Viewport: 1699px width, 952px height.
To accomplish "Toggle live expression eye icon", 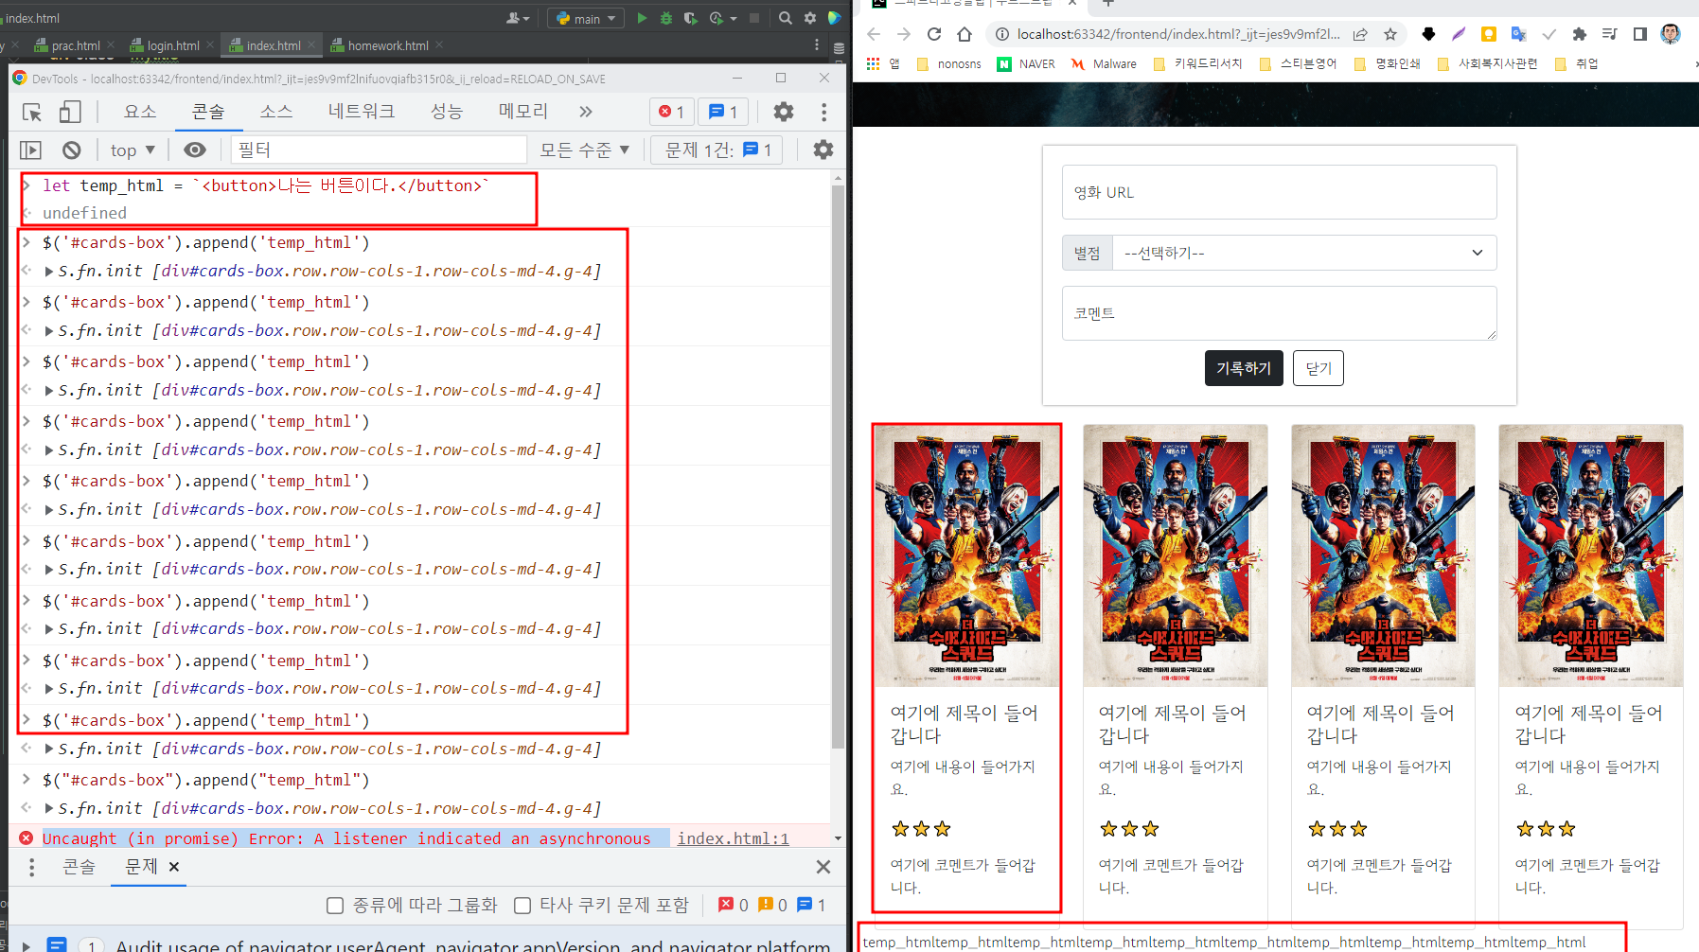I will 195,150.
